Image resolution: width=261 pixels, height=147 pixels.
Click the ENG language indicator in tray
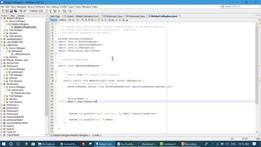[x=233, y=144]
